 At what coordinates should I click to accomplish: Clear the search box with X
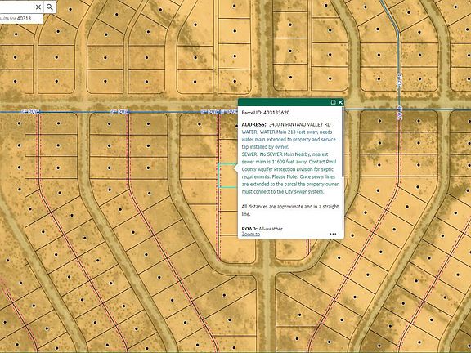38,7
